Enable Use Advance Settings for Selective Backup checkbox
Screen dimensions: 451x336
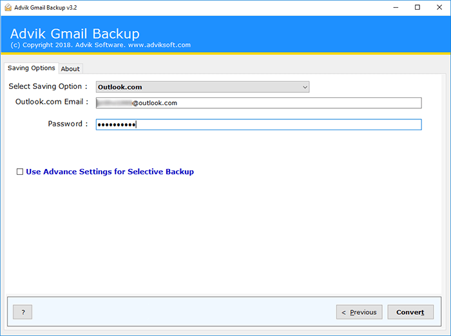click(20, 172)
